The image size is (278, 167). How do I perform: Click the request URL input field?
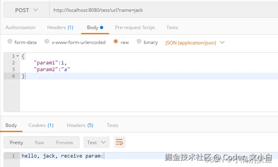click(x=164, y=10)
